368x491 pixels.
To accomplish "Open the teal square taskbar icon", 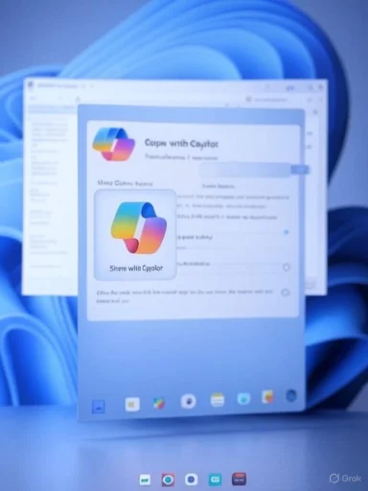I will click(x=215, y=479).
